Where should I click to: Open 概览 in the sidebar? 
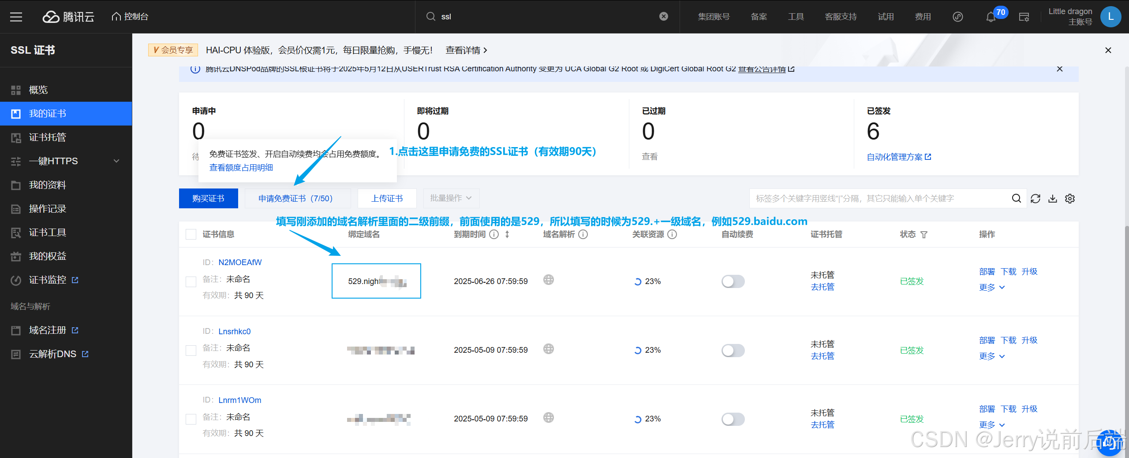66,90
